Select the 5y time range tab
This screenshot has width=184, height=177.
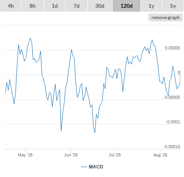[173, 6]
